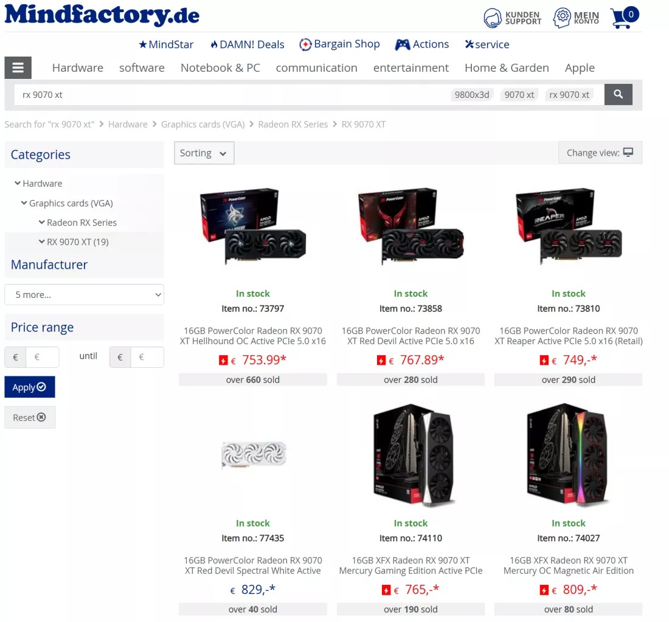Open the Hellhound OC graphics card thumbnail
Image resolution: width=669 pixels, height=622 pixels.
point(253,227)
